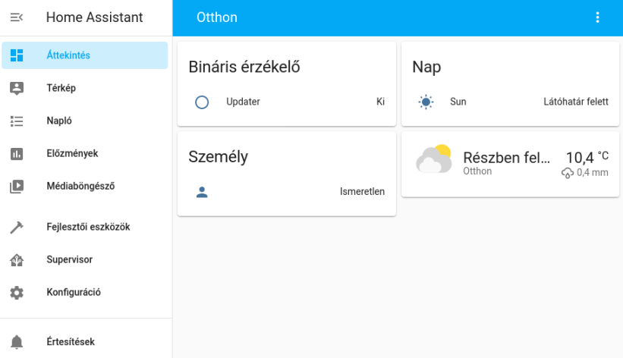Open the partly cloudy weather card
The image size is (623, 358).
(x=506, y=163)
